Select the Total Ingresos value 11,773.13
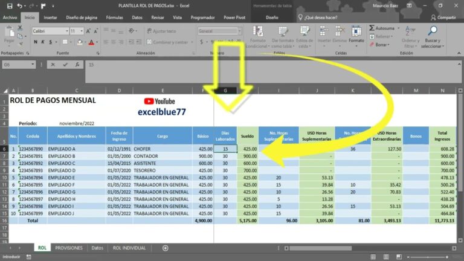The image size is (464, 261). [443, 221]
